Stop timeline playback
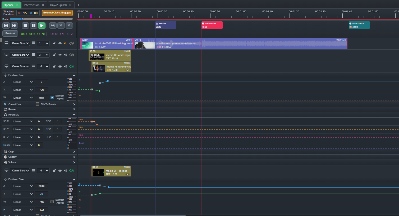Image resolution: width=399 pixels, height=216 pixels. tap(25, 26)
